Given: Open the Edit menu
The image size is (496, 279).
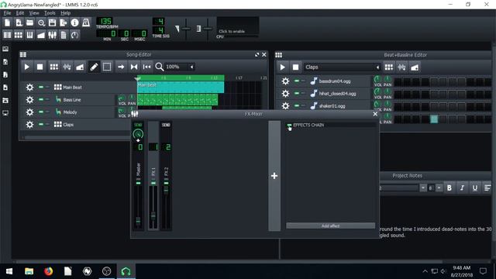Looking at the screenshot, I should (x=20, y=13).
